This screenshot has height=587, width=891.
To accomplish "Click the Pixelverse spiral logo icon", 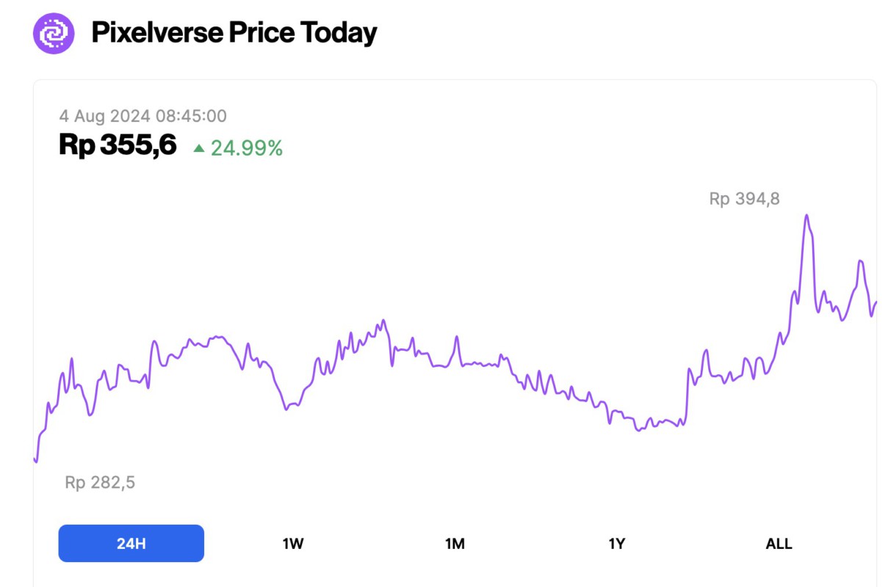I will pos(54,32).
